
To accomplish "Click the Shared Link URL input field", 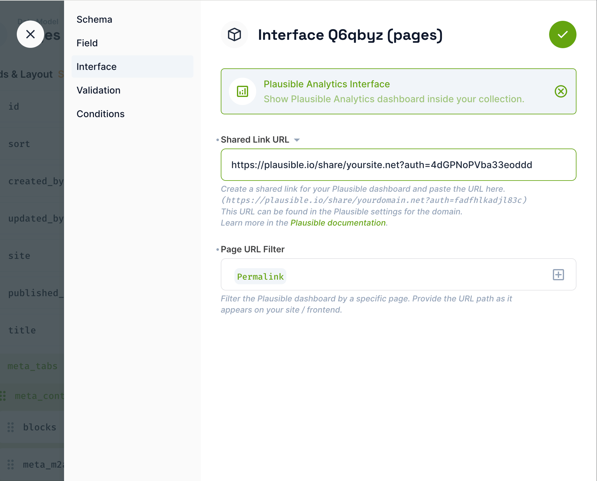I will click(399, 164).
